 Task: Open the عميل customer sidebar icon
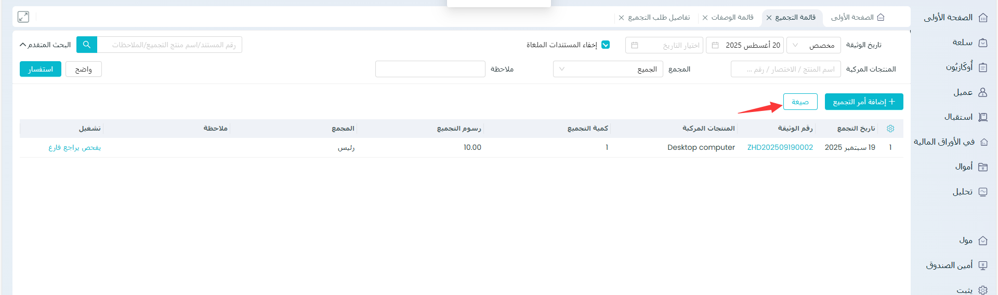[x=982, y=92]
